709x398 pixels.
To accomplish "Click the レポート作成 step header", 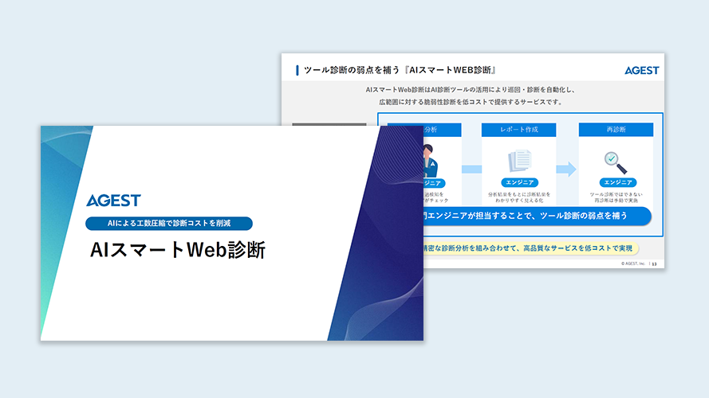I will coord(518,130).
